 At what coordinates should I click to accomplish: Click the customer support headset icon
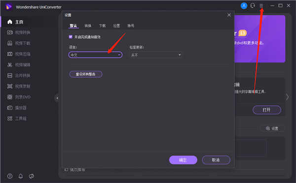coord(253,5)
